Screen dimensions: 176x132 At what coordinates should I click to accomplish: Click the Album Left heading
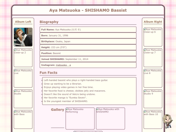pyautogui.click(x=23, y=22)
